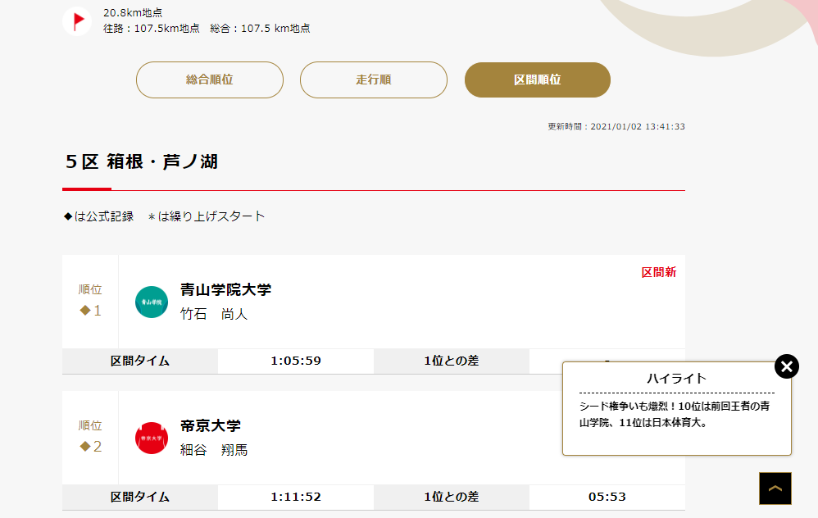This screenshot has height=518, width=818.
Task: Click runner name 細谷 翔馬
Action: pyautogui.click(x=214, y=450)
